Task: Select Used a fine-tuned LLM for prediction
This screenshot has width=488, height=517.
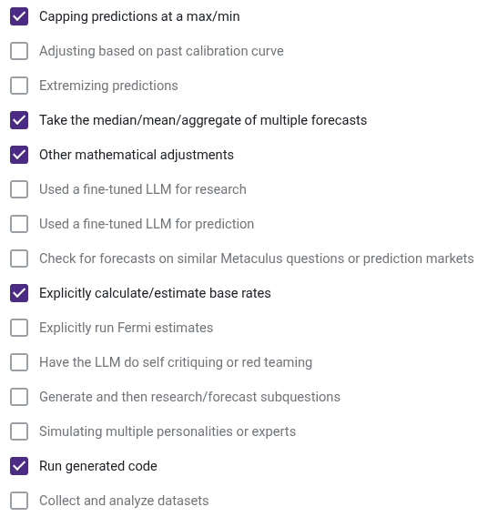Action: tap(19, 224)
